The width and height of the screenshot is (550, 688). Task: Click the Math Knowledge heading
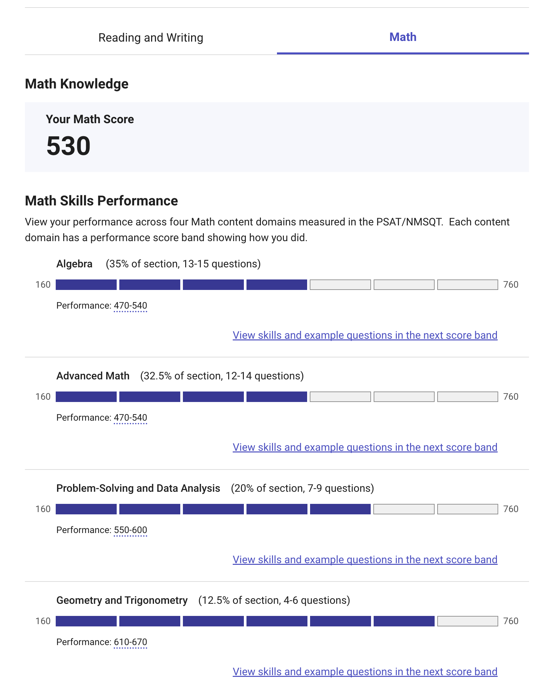coord(77,84)
